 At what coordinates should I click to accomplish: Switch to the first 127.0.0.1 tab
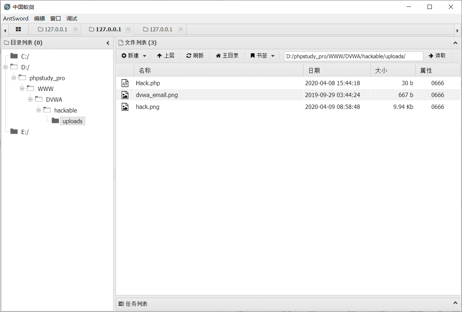tap(52, 29)
